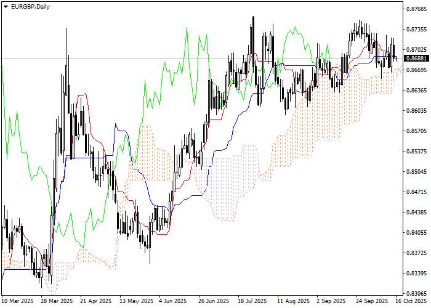The image size is (431, 308).
Task: Click the current price tag 0.86881
Action: coord(416,58)
